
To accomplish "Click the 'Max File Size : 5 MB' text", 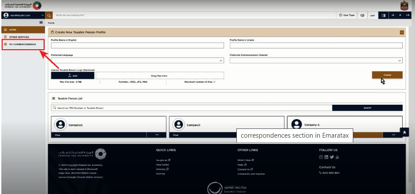I will tap(71, 82).
